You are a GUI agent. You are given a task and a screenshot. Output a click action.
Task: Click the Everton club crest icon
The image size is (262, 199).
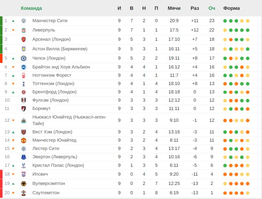(x=24, y=157)
